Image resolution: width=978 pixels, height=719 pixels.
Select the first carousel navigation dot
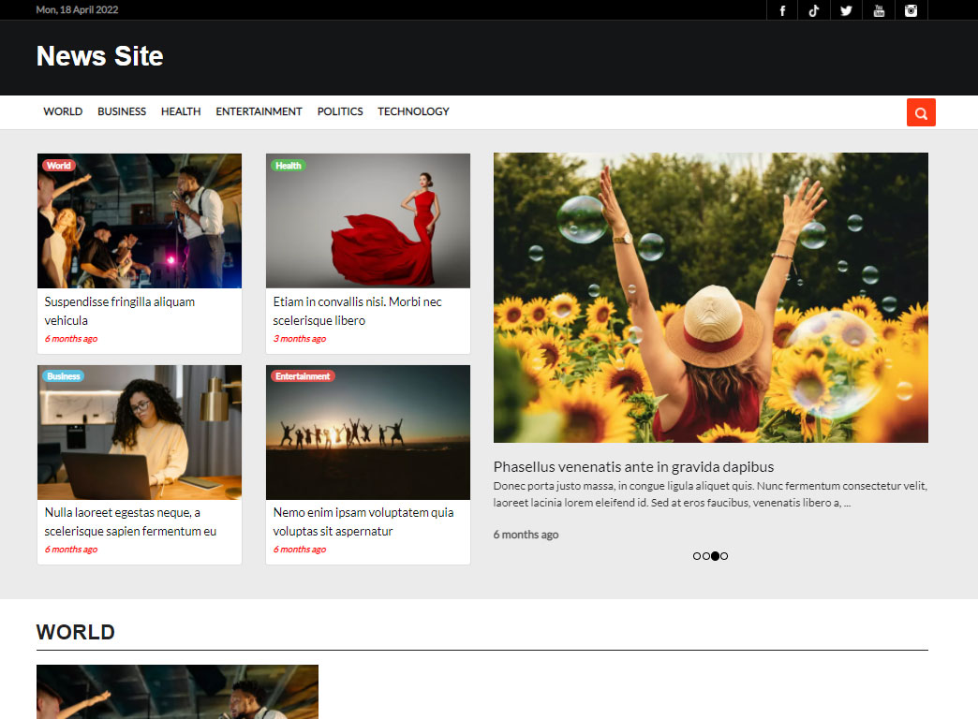pos(697,555)
